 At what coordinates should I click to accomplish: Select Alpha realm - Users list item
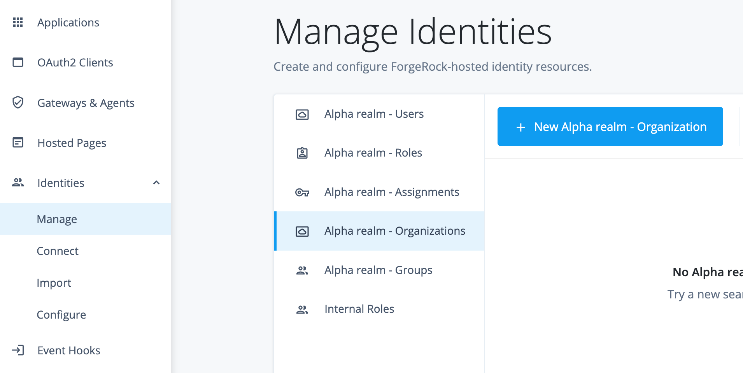tap(379, 114)
